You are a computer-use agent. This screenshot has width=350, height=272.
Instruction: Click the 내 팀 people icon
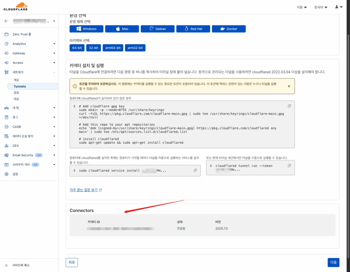[6, 108]
